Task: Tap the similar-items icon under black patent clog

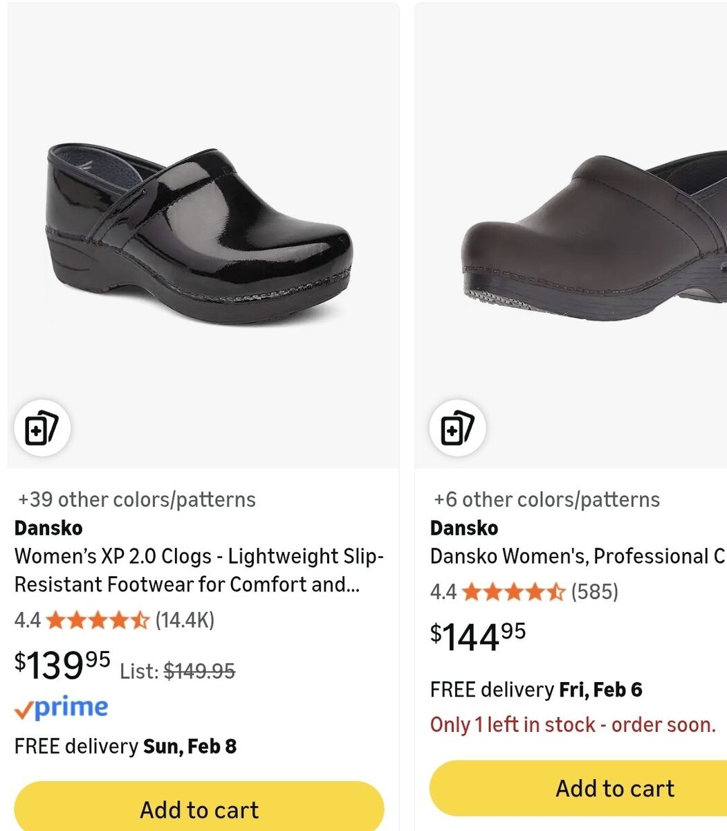Action: [x=42, y=429]
